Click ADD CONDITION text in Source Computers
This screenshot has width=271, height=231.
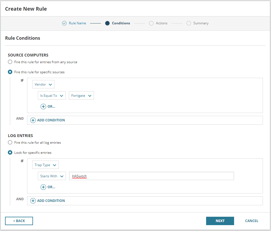click(51, 120)
